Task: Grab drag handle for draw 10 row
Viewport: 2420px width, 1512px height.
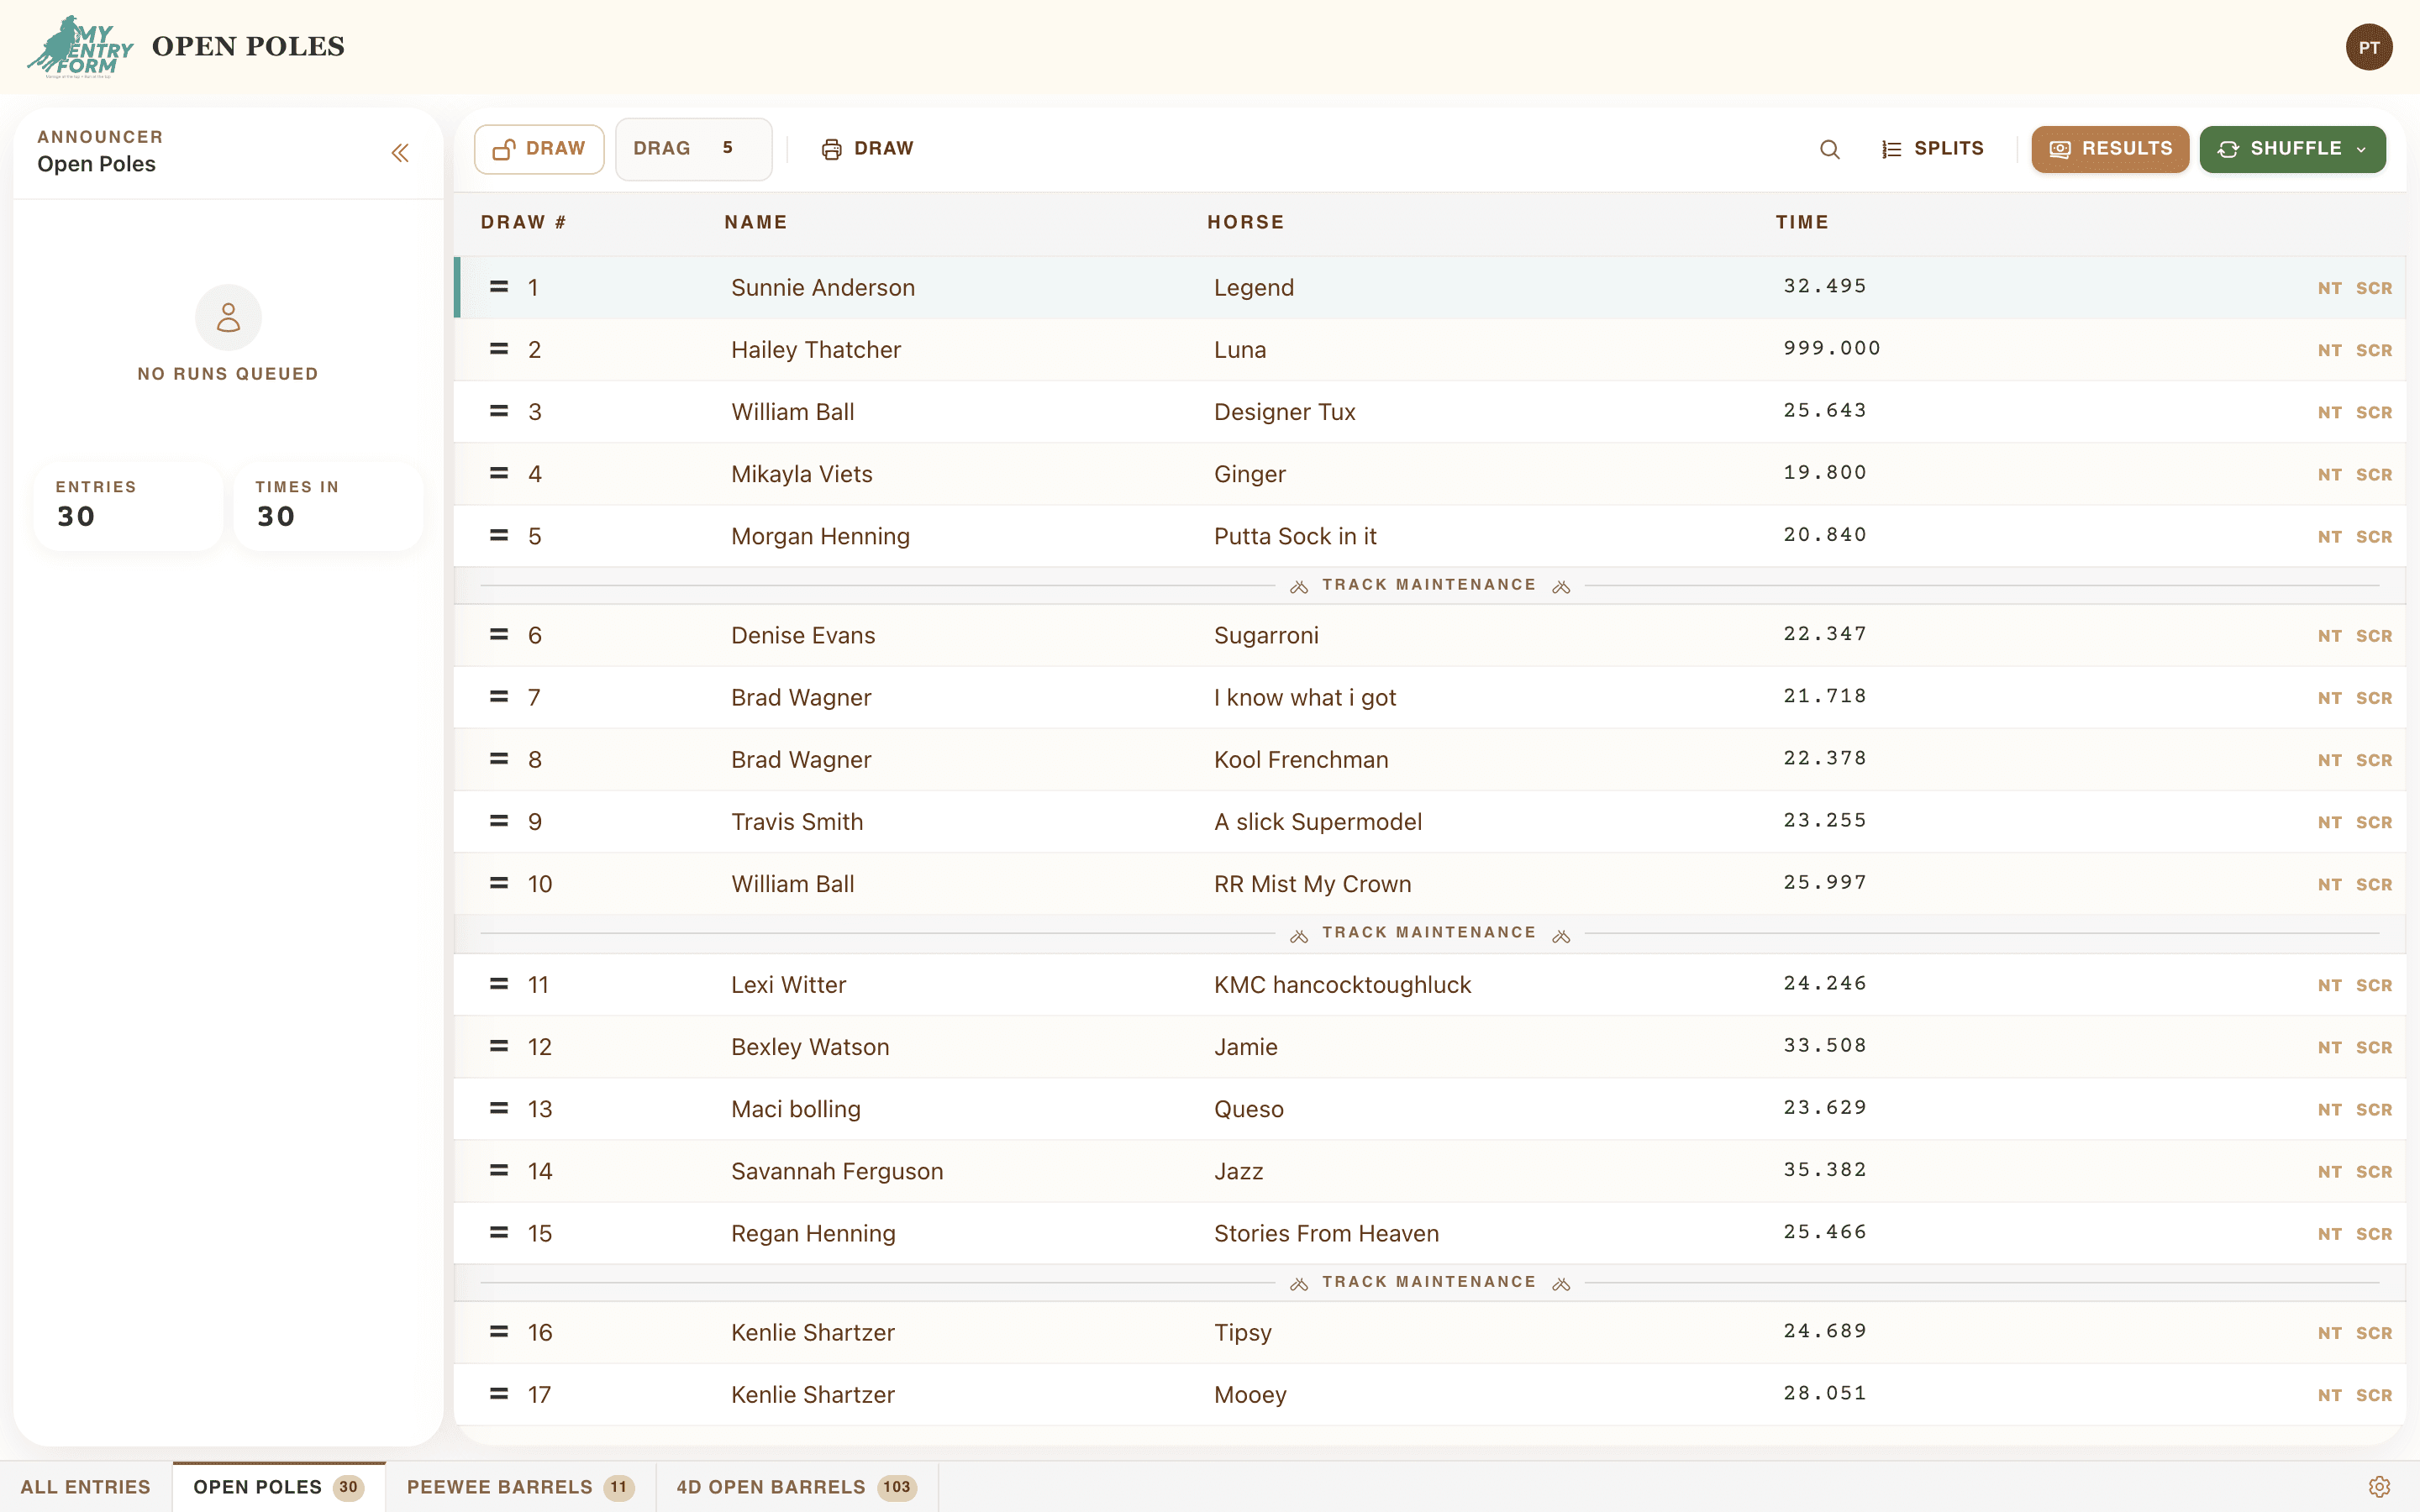Action: point(499,883)
